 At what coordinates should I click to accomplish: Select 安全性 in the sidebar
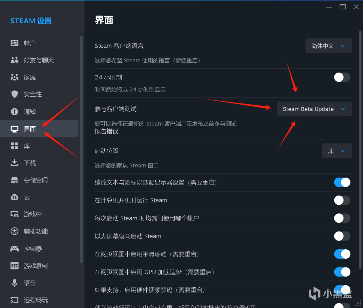pos(39,94)
